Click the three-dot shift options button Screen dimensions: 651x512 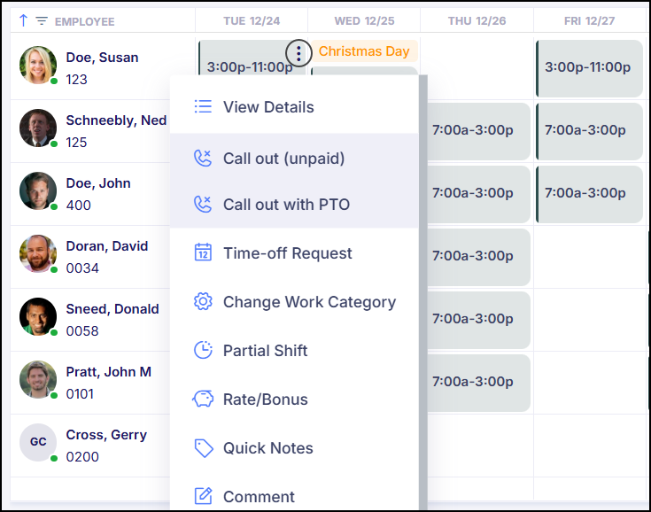(298, 54)
